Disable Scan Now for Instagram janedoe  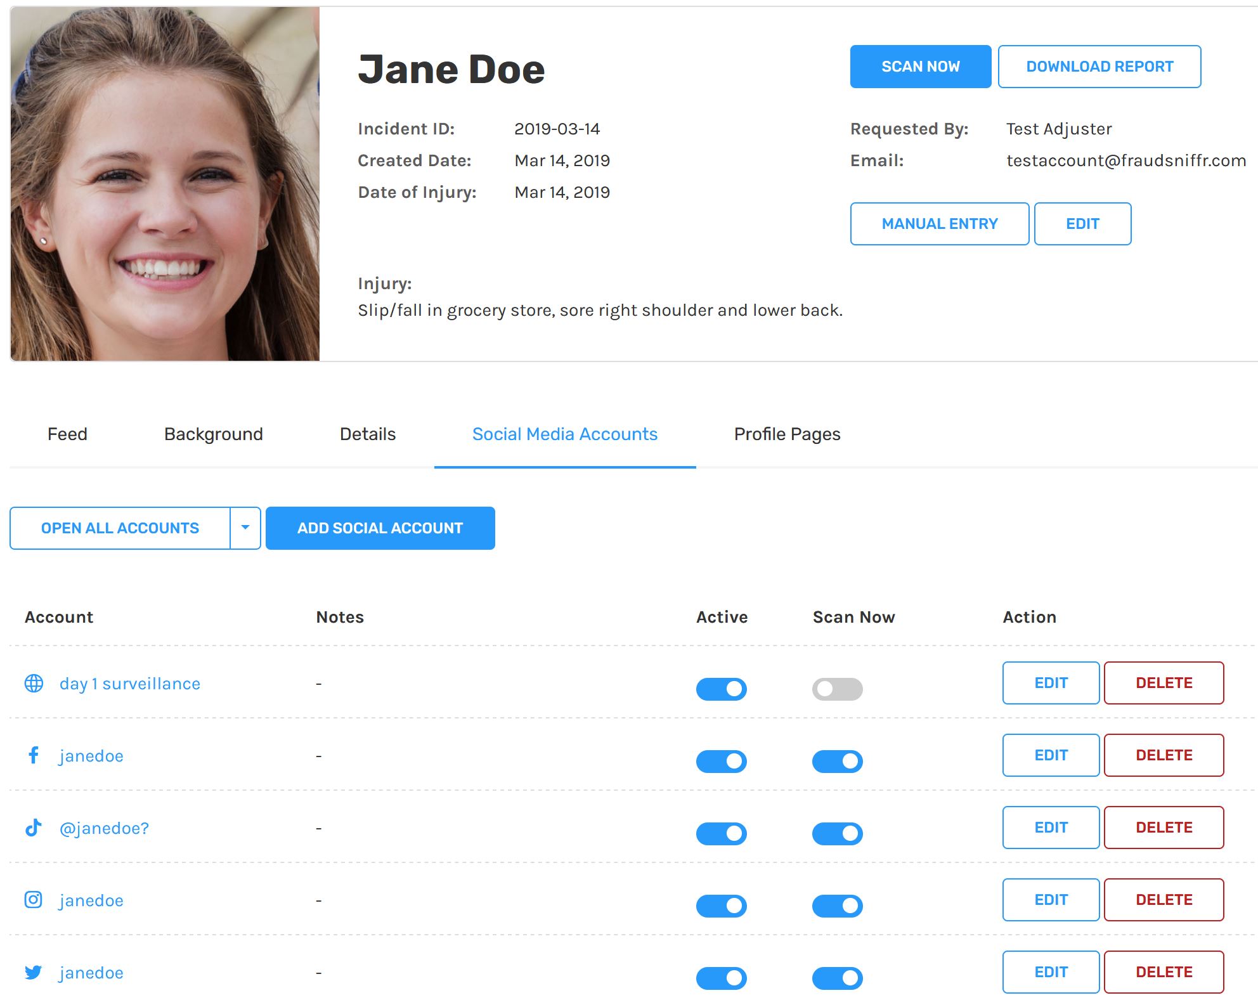point(838,906)
